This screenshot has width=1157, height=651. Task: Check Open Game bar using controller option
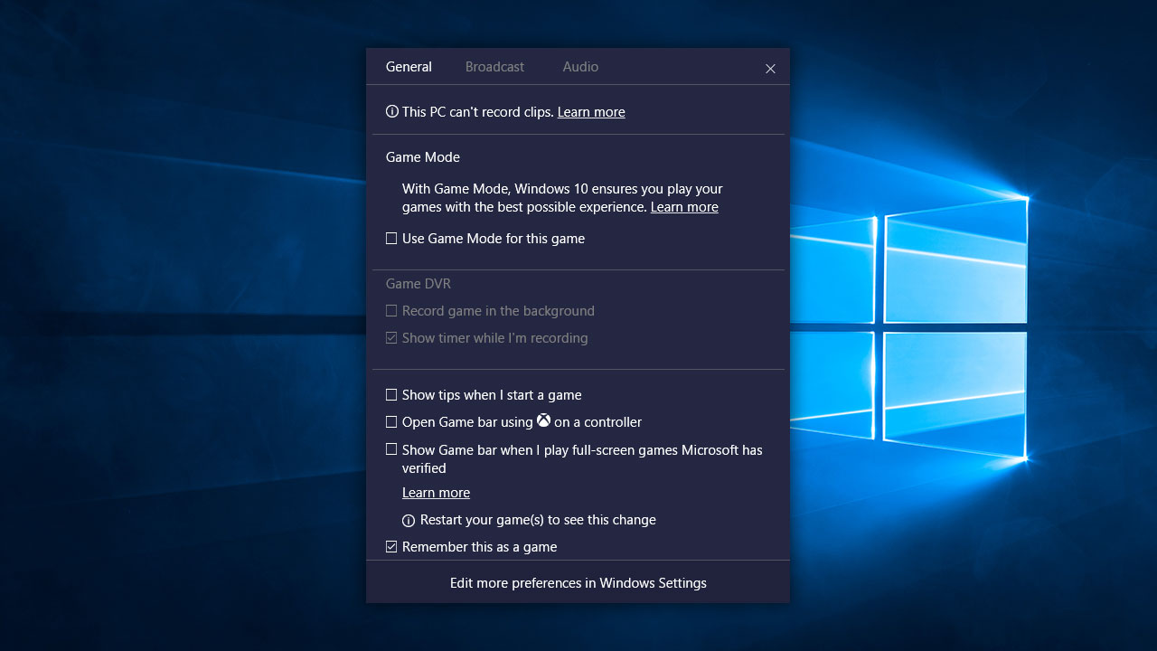point(391,422)
